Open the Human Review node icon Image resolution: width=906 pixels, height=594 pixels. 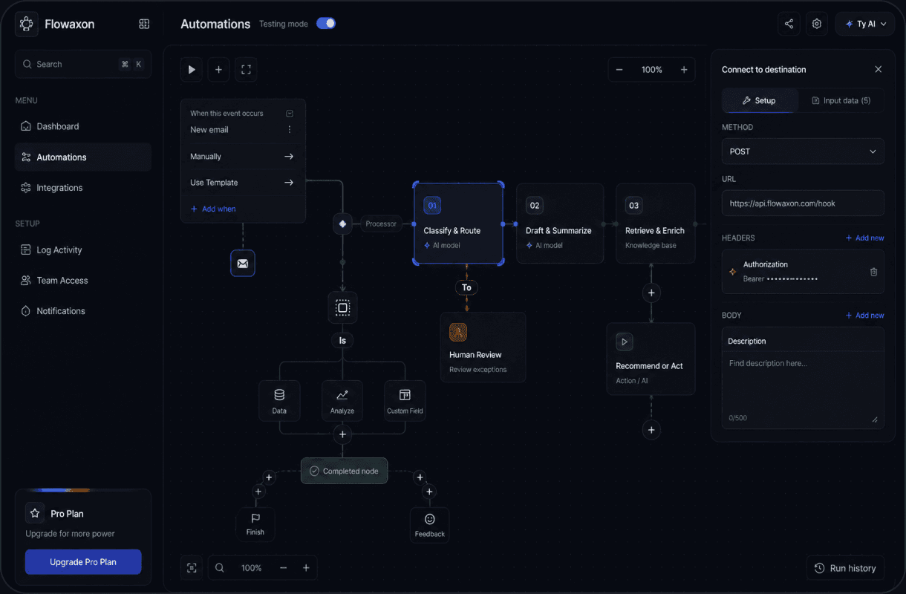click(458, 332)
